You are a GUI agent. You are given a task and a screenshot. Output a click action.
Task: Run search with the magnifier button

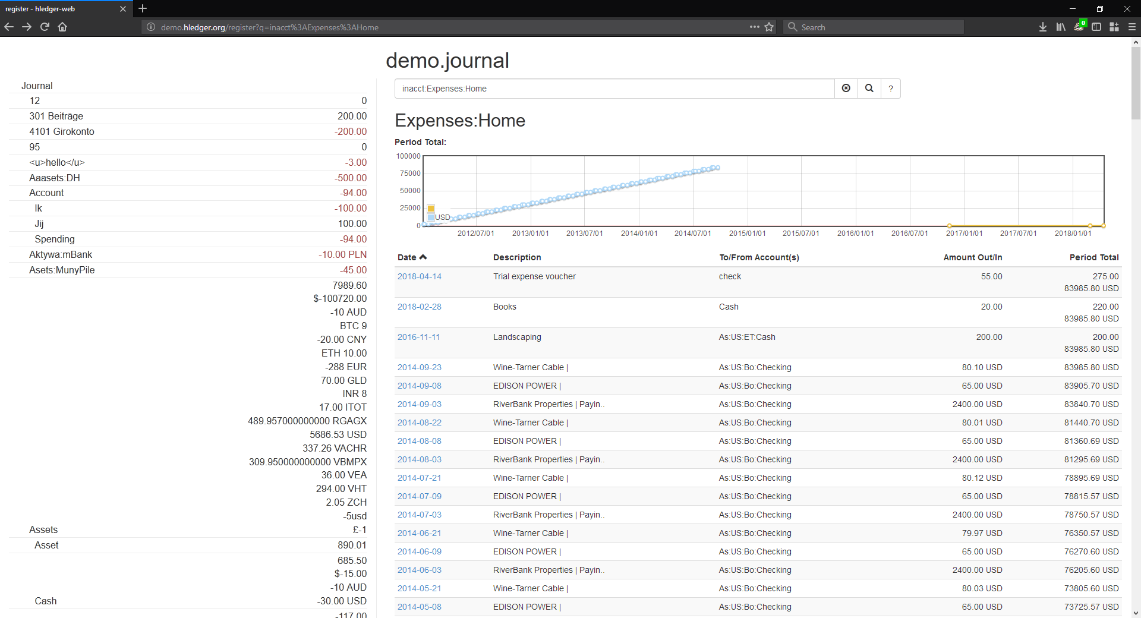869,89
